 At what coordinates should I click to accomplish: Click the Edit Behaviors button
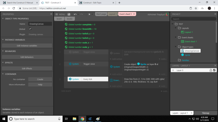(x=27, y=57)
